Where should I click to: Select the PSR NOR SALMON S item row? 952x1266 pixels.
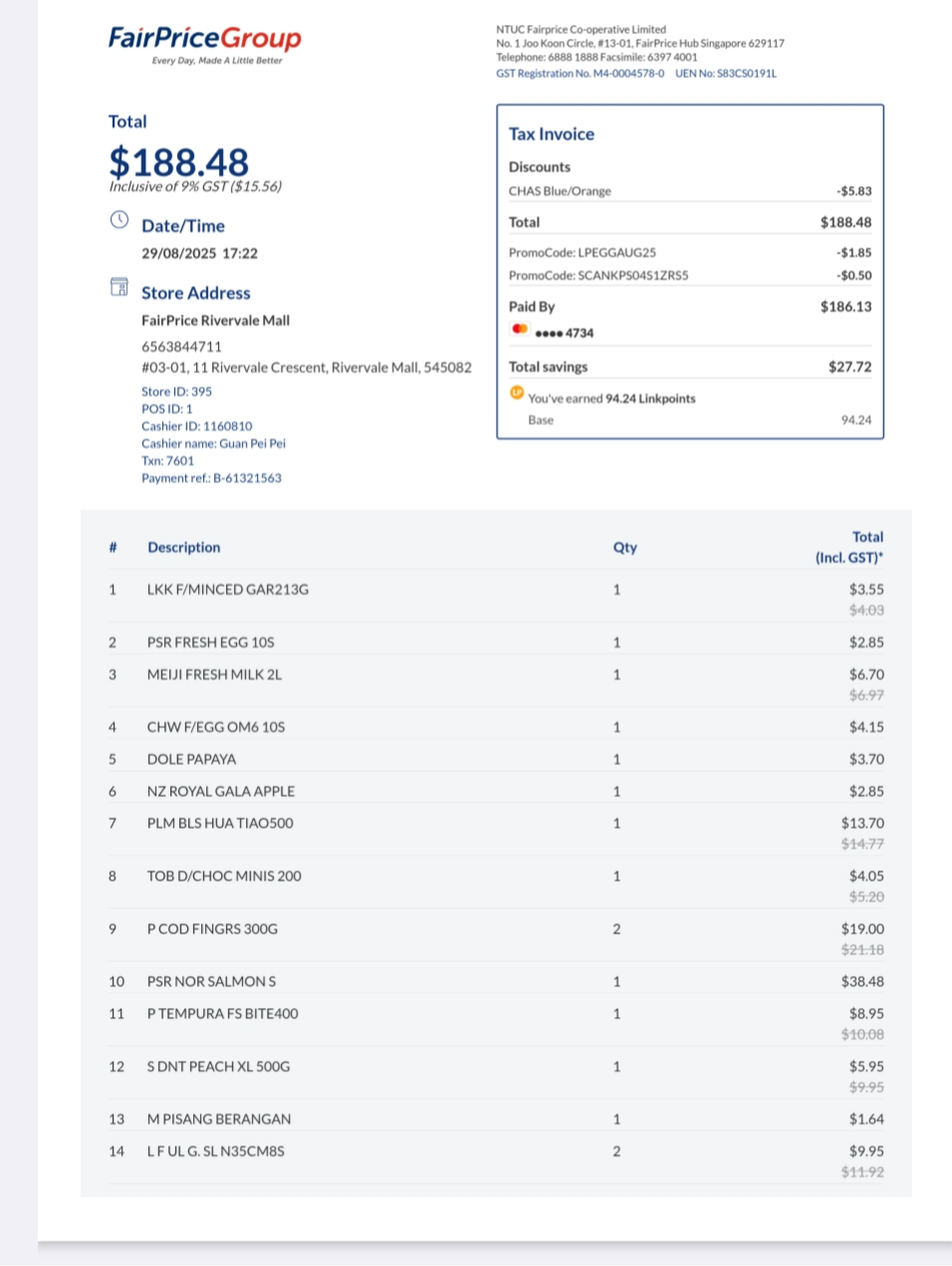496,981
